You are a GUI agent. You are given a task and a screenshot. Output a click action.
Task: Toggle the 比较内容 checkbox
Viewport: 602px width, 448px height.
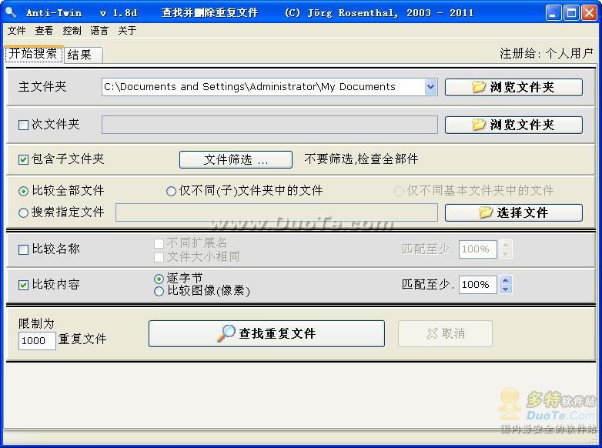pos(23,285)
